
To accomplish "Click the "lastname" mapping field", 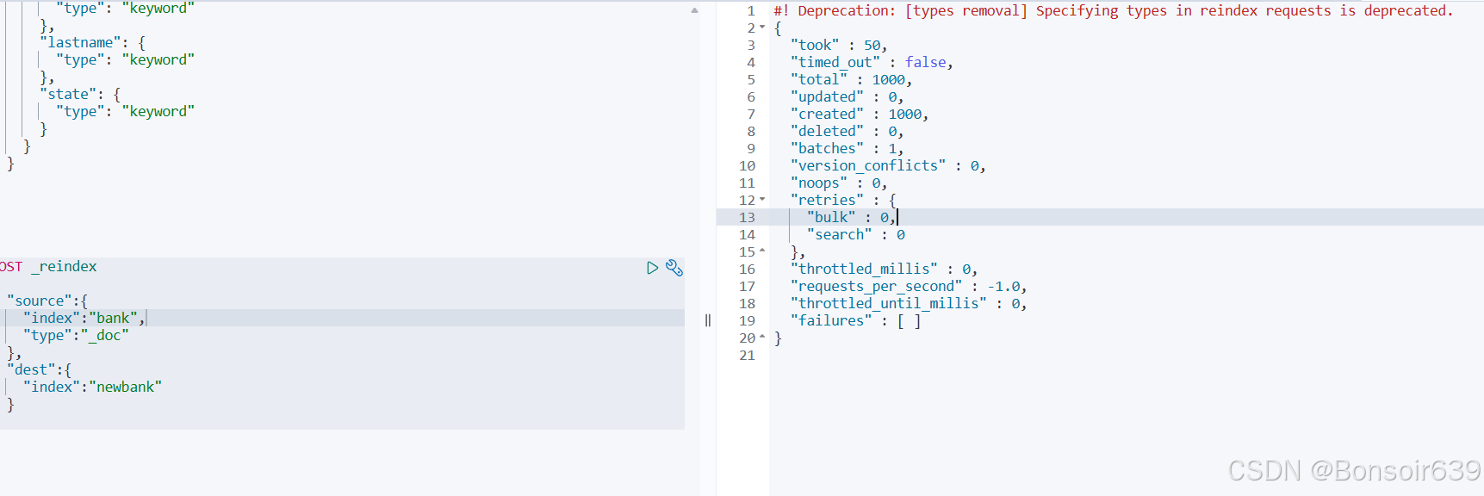I will 80,42.
